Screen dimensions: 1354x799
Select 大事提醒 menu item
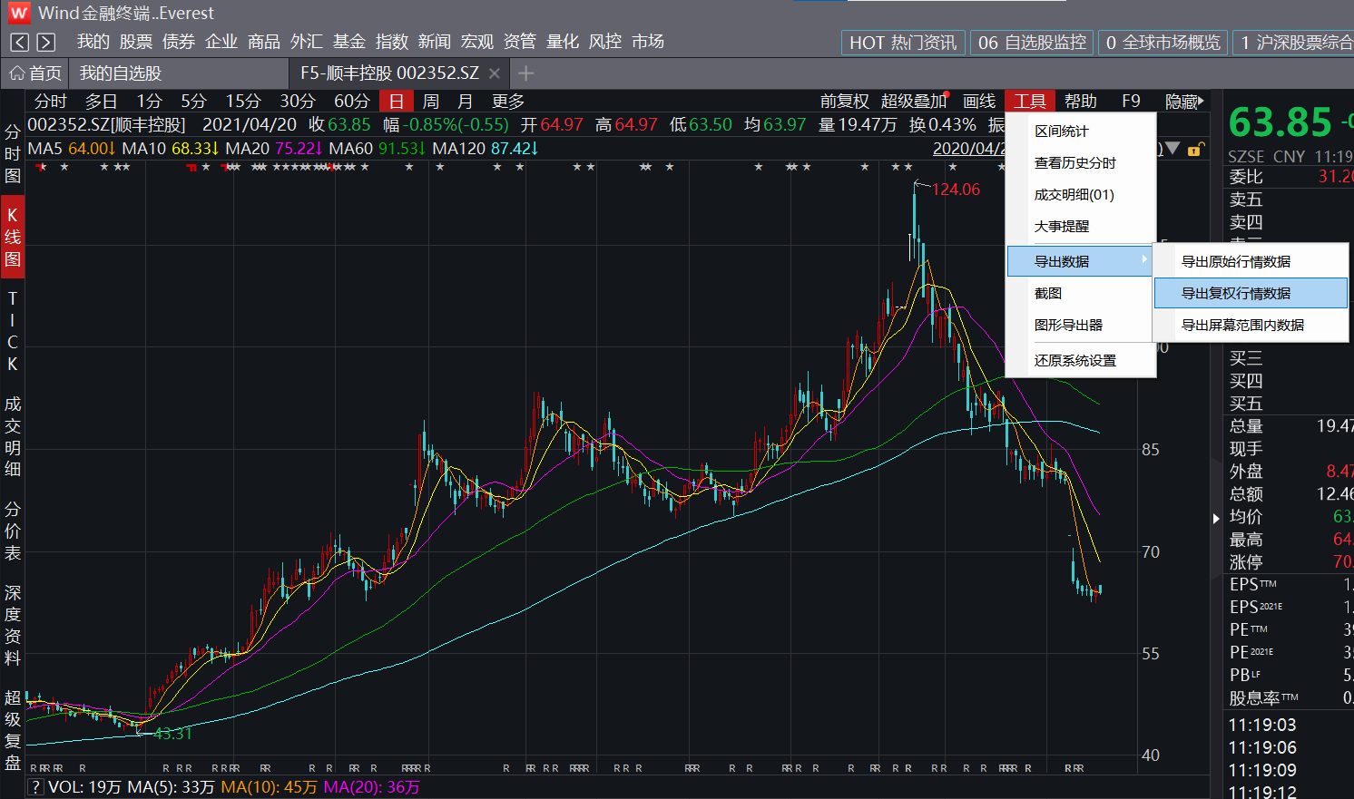[x=1080, y=227]
